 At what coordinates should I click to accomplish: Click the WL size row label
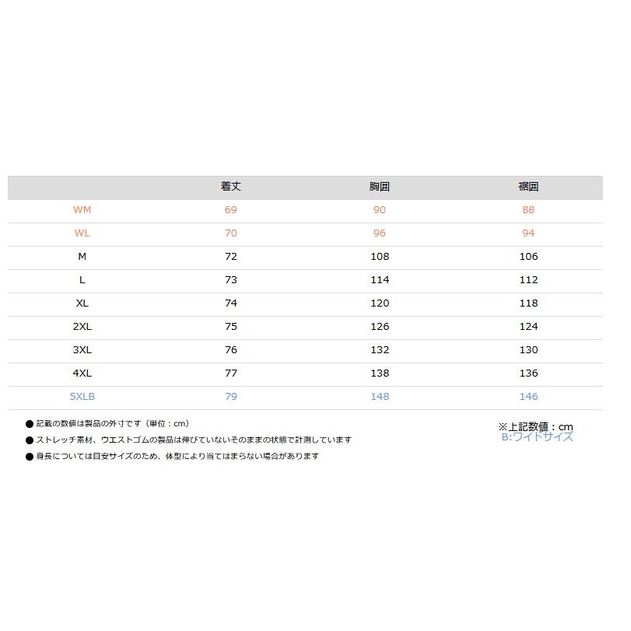click(82, 233)
